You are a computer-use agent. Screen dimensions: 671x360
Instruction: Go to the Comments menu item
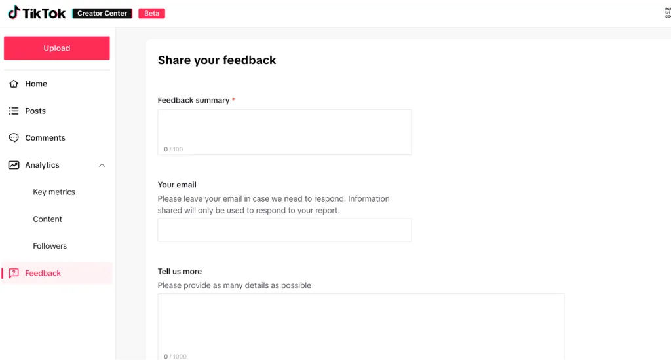coord(57,137)
